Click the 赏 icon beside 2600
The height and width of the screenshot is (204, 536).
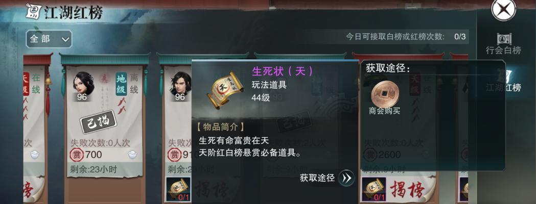(369, 155)
